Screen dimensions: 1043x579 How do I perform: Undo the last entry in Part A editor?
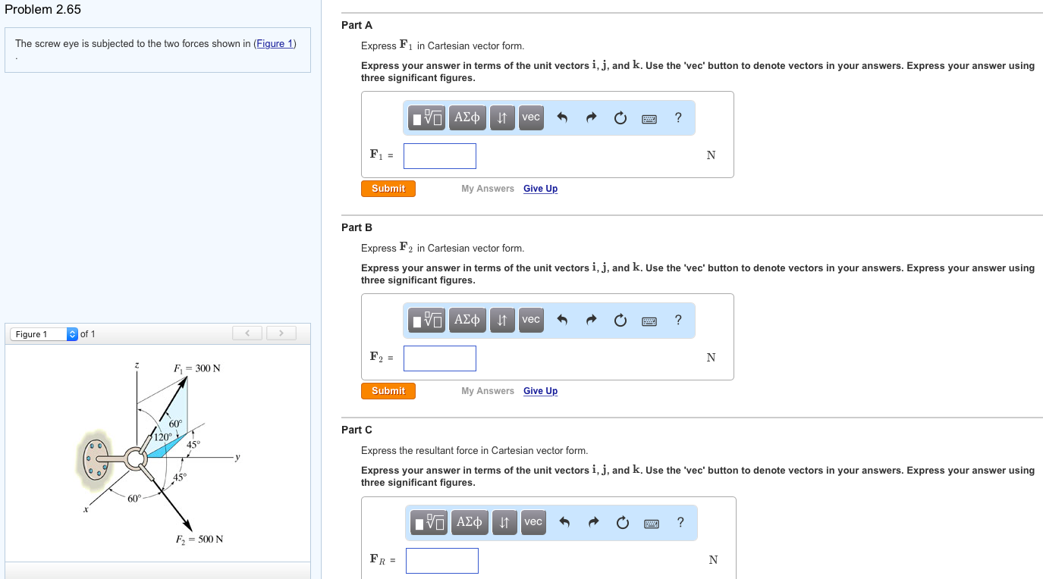[x=562, y=117]
